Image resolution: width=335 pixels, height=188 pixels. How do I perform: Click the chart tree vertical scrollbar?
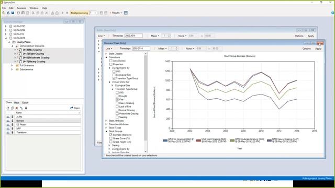146,102
